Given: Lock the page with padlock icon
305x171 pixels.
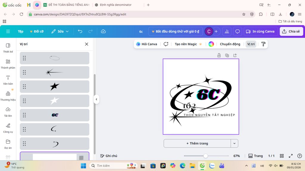Looking at the screenshot, I should click(x=219, y=55).
